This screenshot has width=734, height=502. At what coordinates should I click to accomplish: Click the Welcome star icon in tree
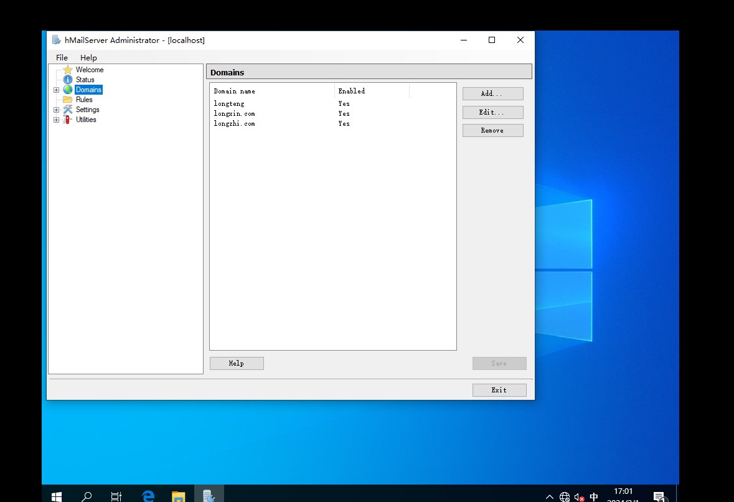pyautogui.click(x=68, y=70)
